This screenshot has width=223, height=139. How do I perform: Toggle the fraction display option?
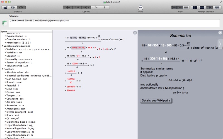point(67,8)
